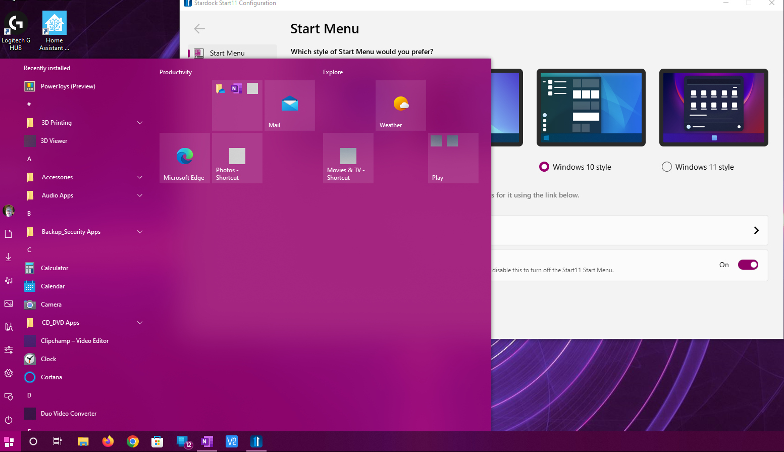Open Pictures from Start sidebar
Image resolution: width=784 pixels, height=452 pixels.
pos(9,304)
